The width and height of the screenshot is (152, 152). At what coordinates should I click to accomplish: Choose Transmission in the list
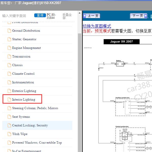pos(21,56)
